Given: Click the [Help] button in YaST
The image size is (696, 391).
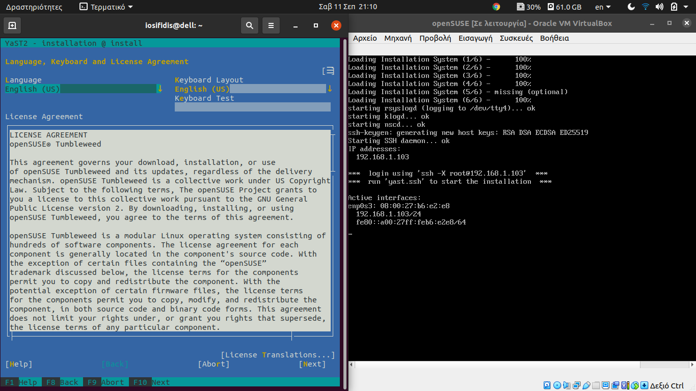Looking at the screenshot, I should pyautogui.click(x=19, y=364).
